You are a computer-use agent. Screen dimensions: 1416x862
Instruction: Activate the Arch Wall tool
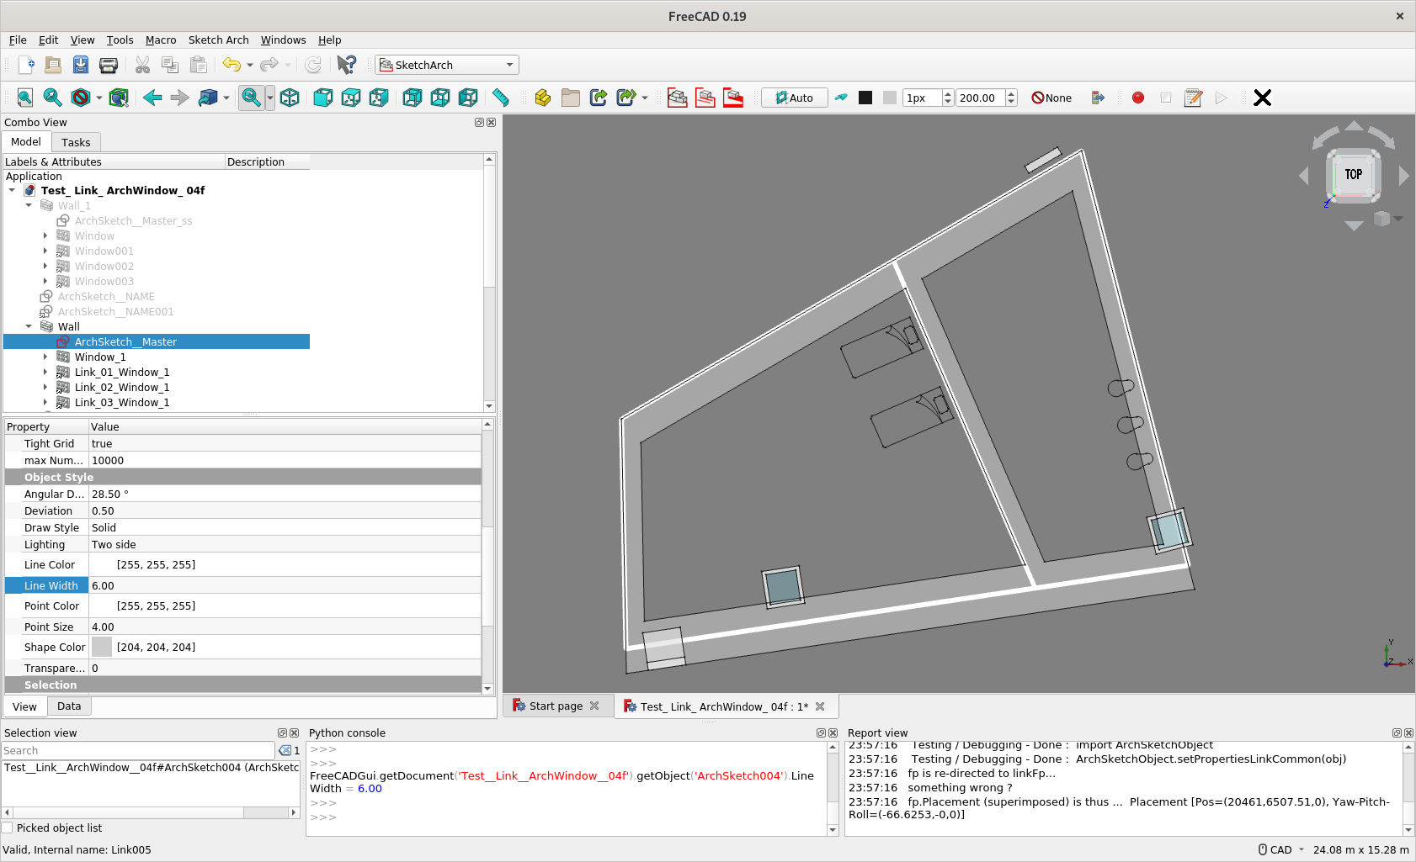(678, 98)
